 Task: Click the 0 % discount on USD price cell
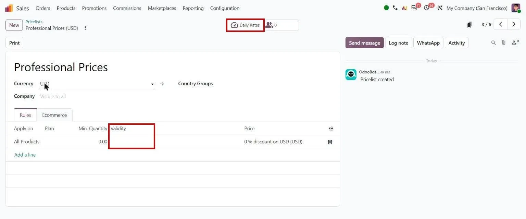point(273,142)
